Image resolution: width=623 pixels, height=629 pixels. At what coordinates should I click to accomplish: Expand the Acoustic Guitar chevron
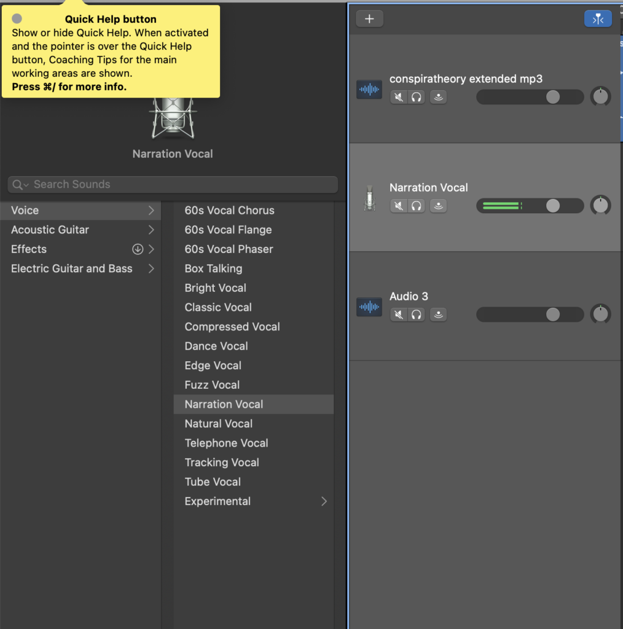pyautogui.click(x=151, y=230)
